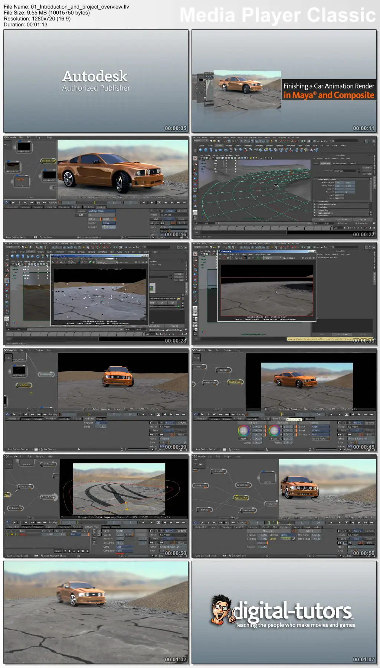Switch to Output tab in 00:00:50 thumbnail

click(x=105, y=527)
